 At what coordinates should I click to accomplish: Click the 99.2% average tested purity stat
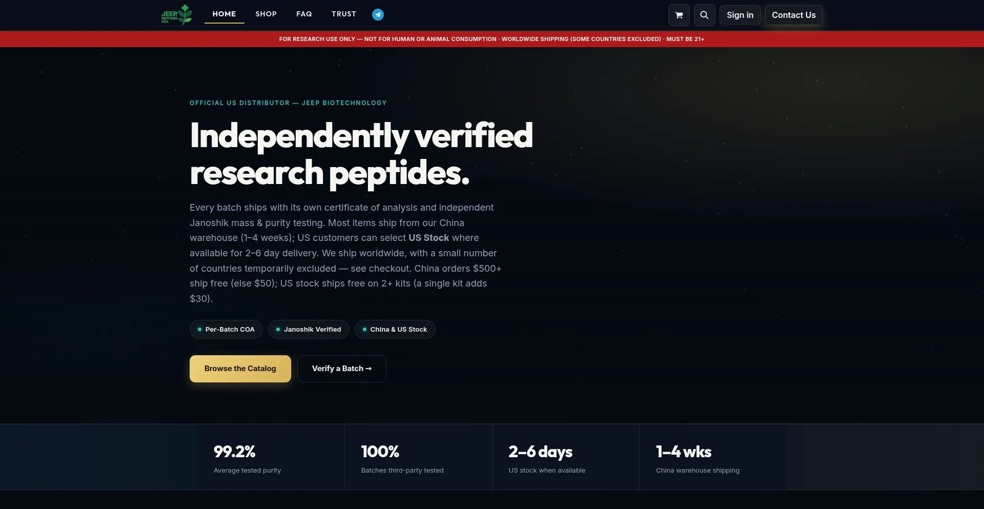click(271, 457)
